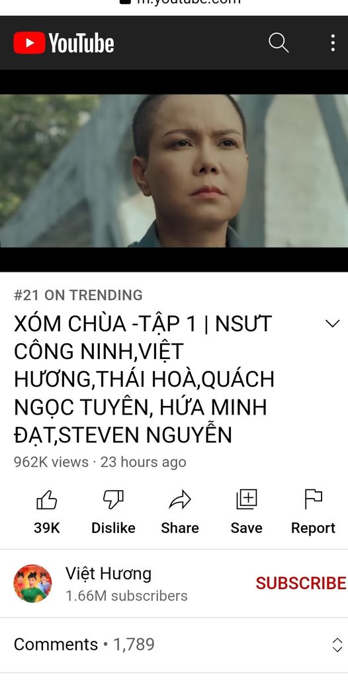The width and height of the screenshot is (348, 687).
Task: Like the video with the thumbs-up icon
Action: pyautogui.click(x=47, y=500)
